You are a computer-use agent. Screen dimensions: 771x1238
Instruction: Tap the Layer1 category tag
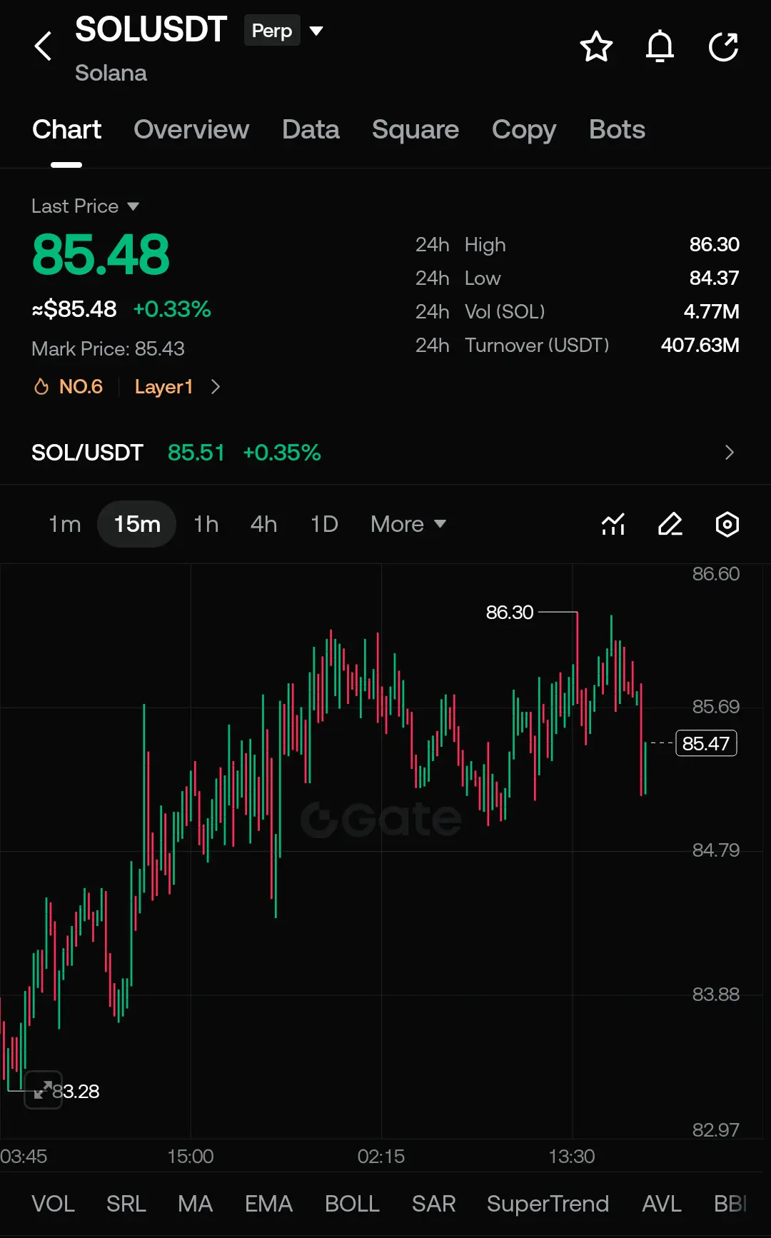pyautogui.click(x=163, y=387)
